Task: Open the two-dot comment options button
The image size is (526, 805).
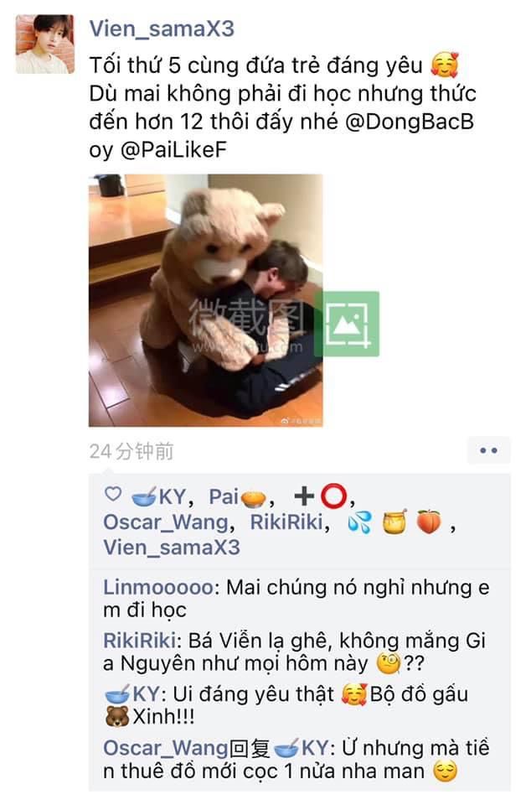Action: (x=488, y=451)
